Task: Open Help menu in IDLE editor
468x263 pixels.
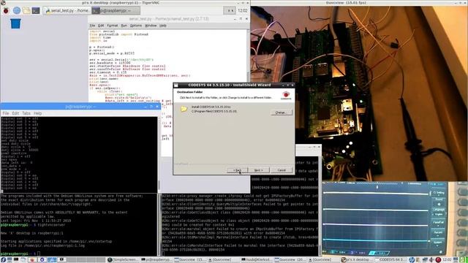Action: [x=162, y=26]
